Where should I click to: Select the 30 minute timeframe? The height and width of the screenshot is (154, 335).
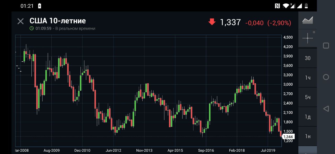[308, 58]
